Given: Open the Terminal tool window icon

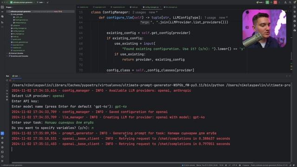Looking at the screenshot, I should tap(2, 152).
